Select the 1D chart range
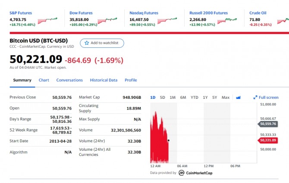 (x=153, y=98)
